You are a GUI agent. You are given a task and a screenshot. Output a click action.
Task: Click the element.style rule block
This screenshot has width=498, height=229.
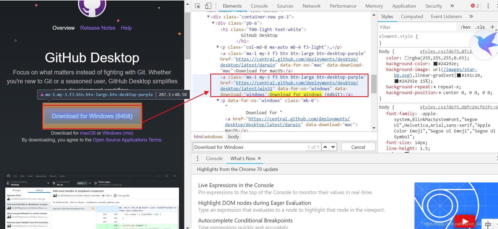click(x=424, y=39)
